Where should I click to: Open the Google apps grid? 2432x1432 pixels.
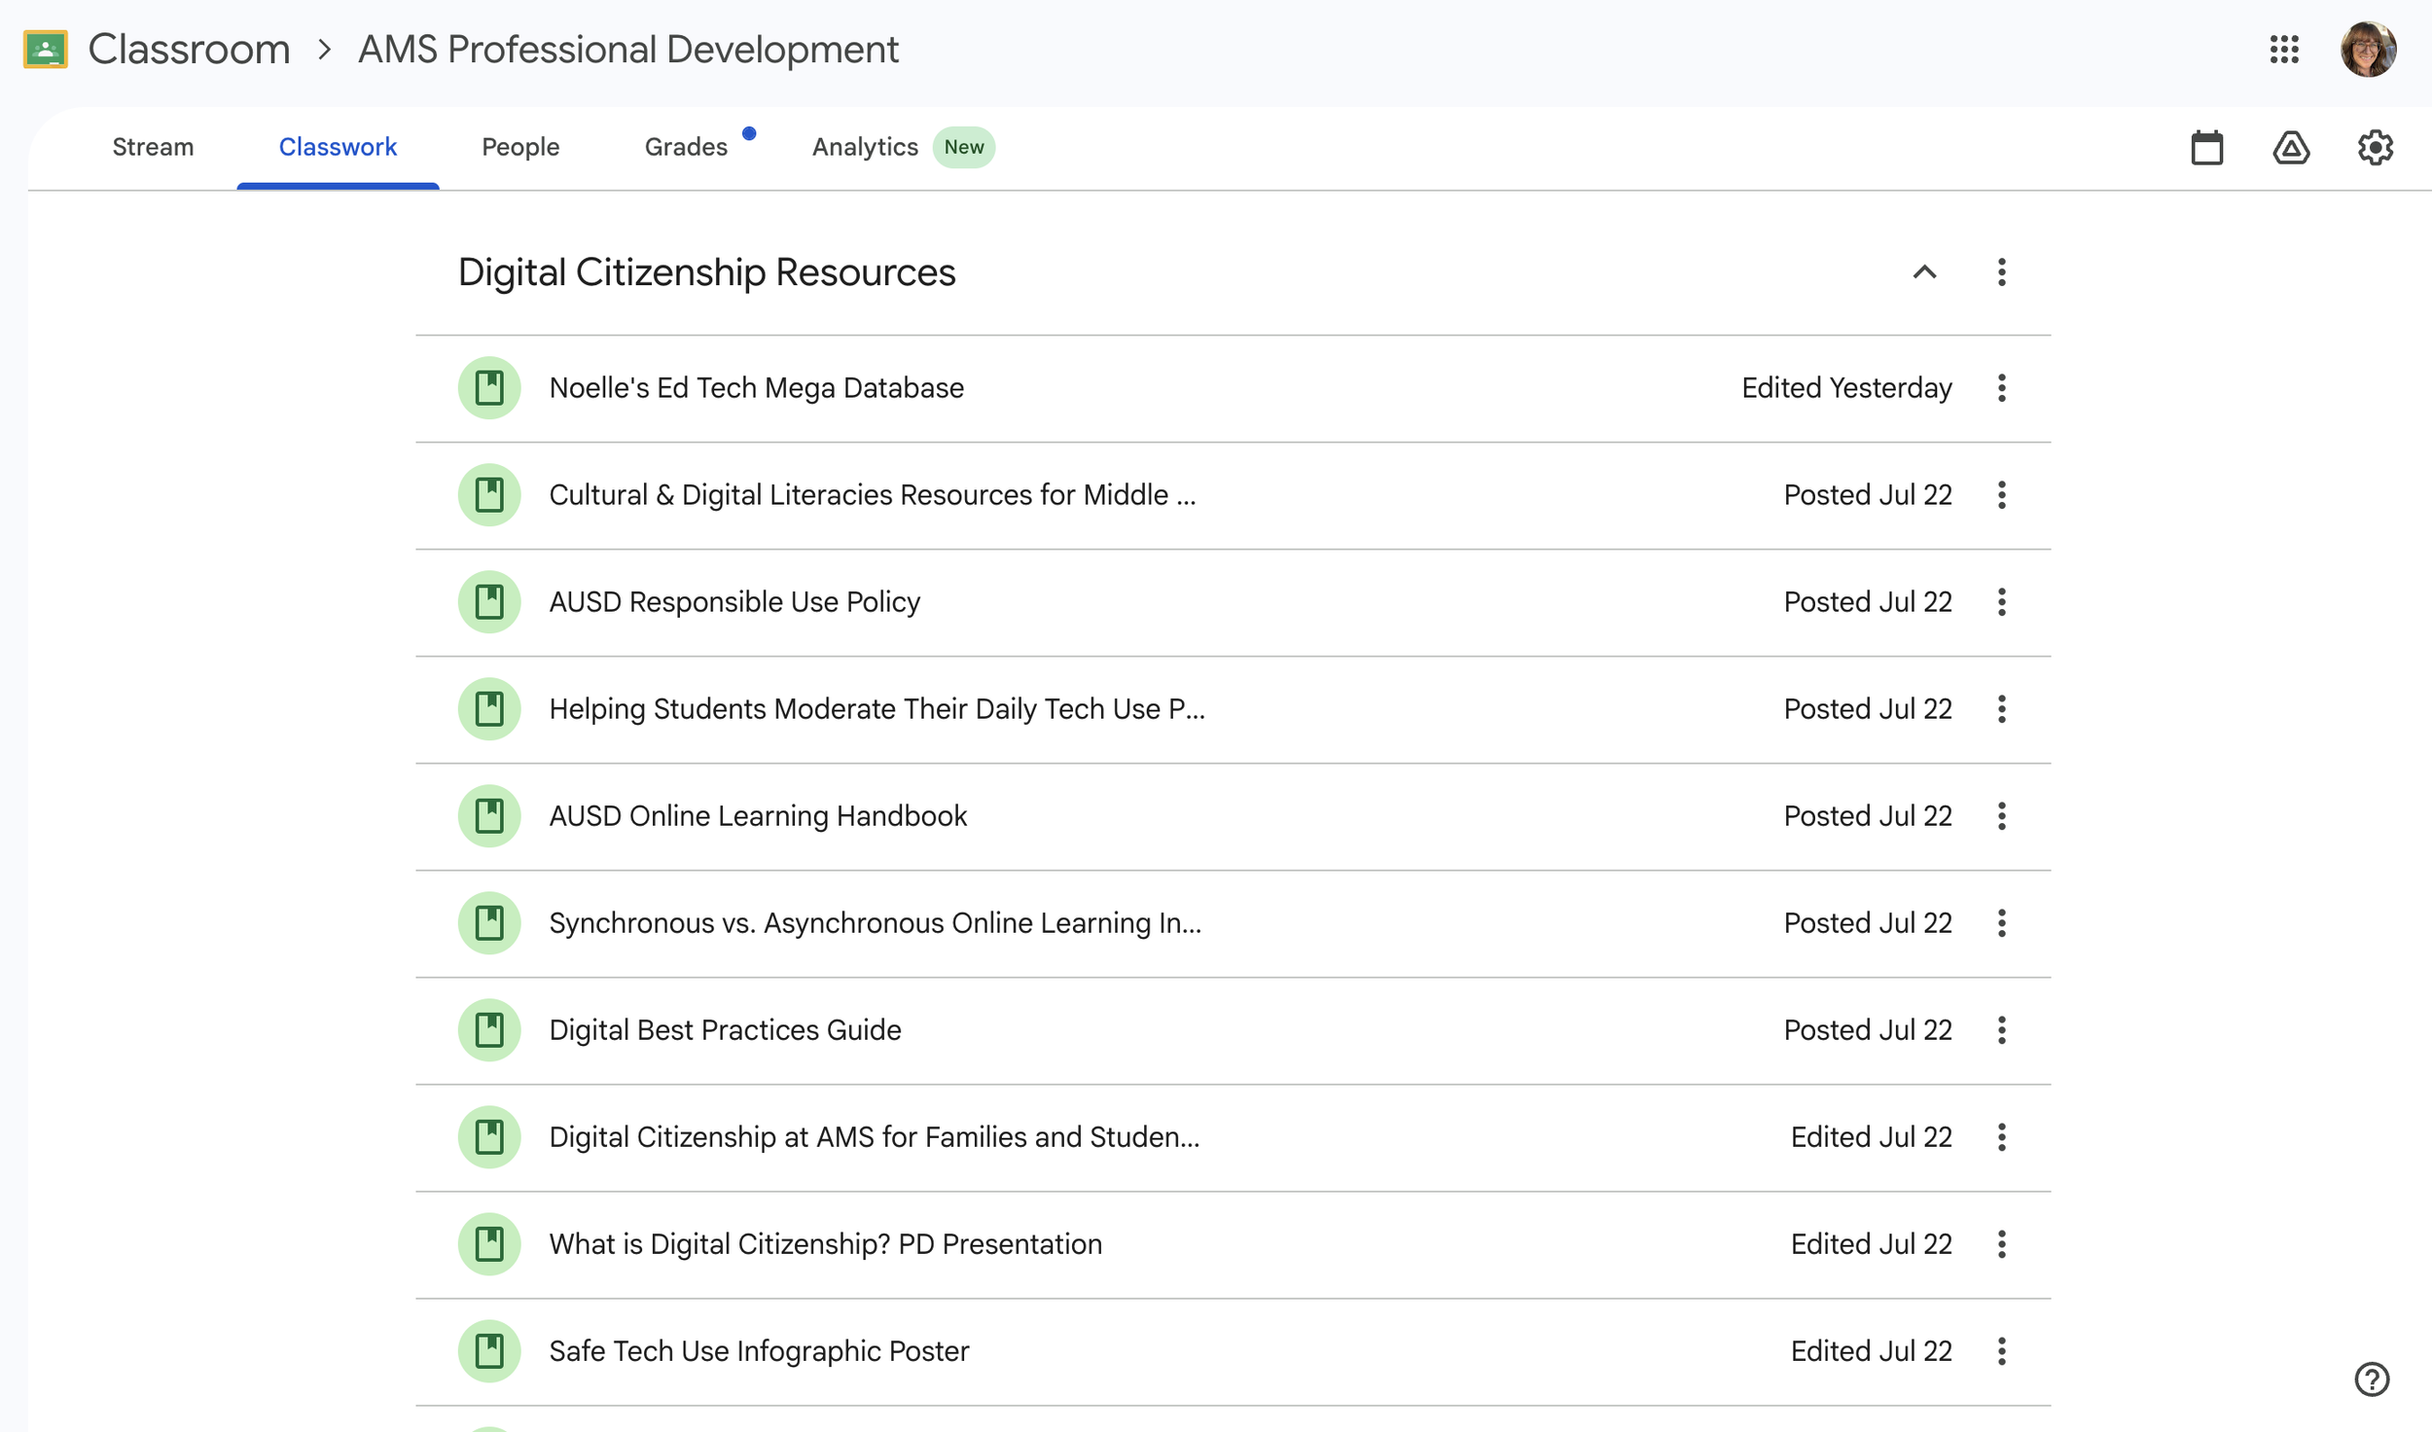(x=2284, y=50)
